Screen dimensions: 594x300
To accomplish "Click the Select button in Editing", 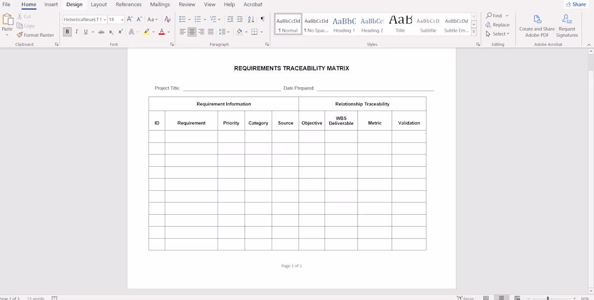I will [497, 33].
